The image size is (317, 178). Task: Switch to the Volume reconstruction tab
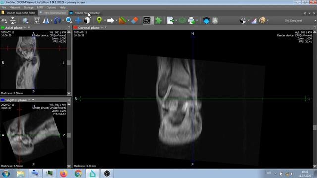[85, 13]
